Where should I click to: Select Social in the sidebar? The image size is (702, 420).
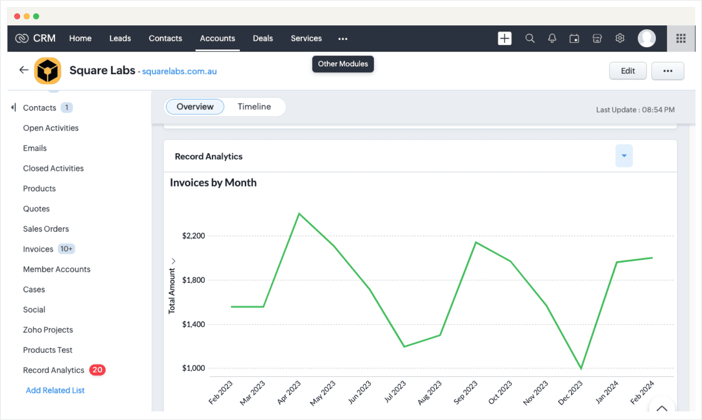tap(34, 310)
